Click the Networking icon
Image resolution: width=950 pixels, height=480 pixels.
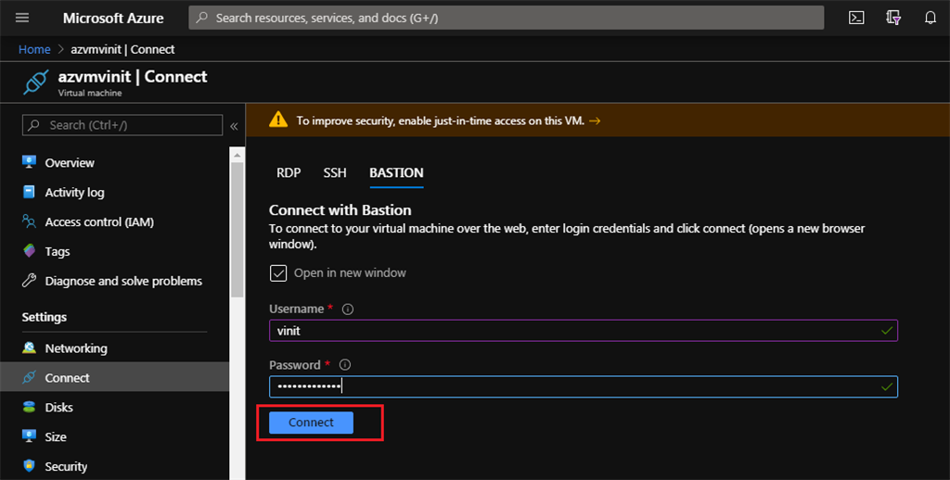tap(29, 348)
